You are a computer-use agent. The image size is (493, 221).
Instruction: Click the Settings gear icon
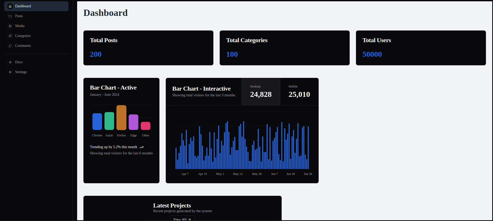pos(10,72)
